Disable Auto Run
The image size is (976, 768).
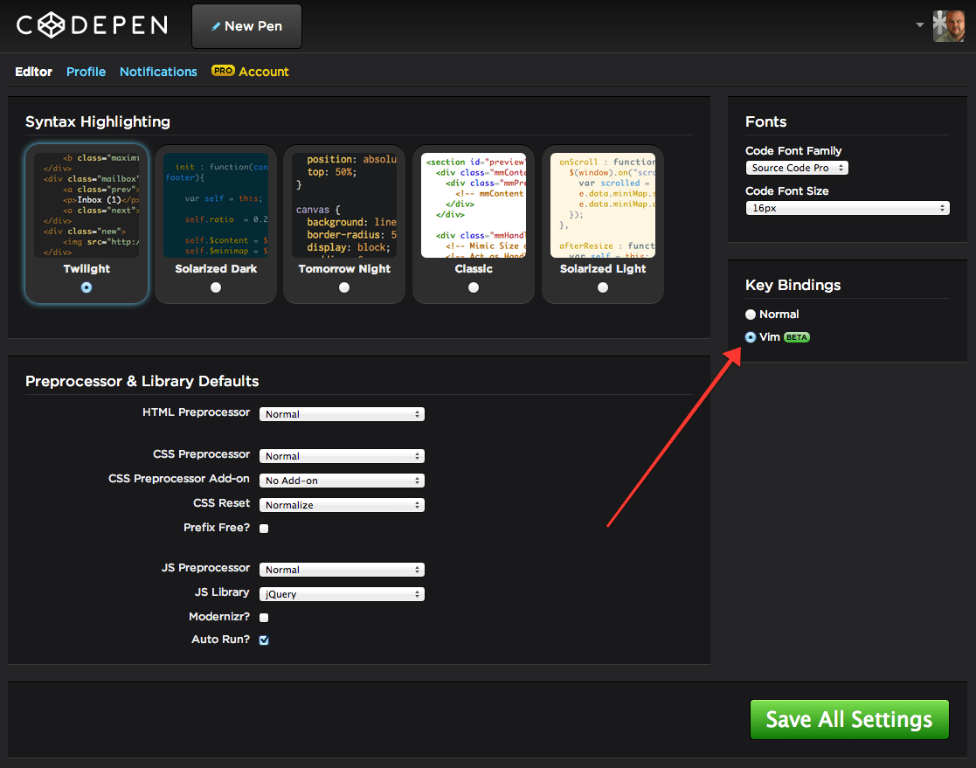pyautogui.click(x=264, y=640)
